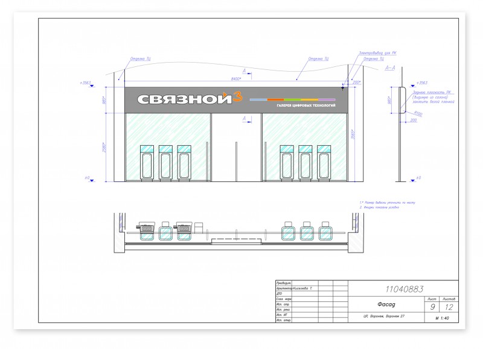Click the orange segment of the color stripe
Screen dimensions: 483x349
(x=276, y=99)
